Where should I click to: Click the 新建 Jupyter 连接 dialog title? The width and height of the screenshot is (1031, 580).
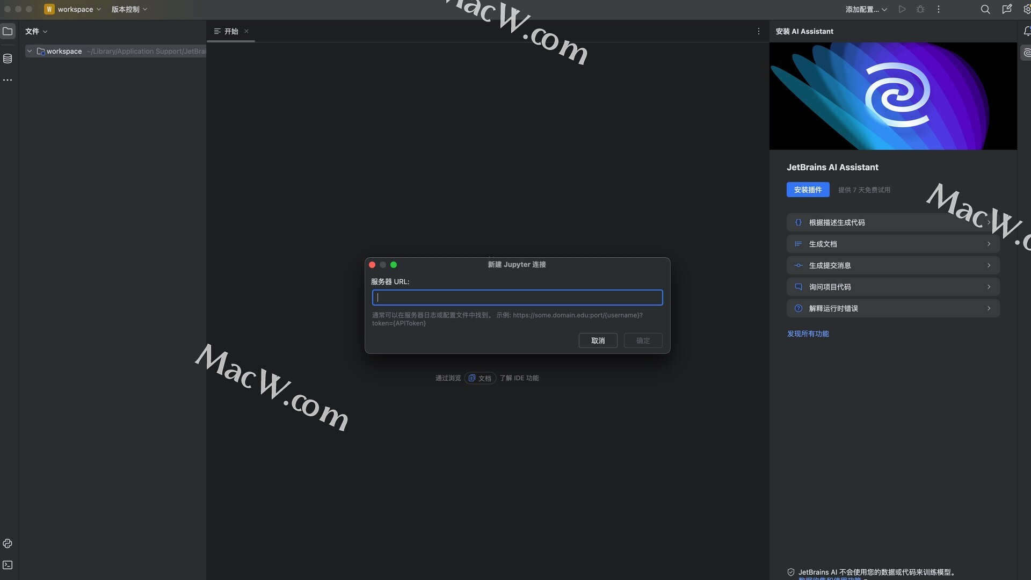tap(517, 264)
